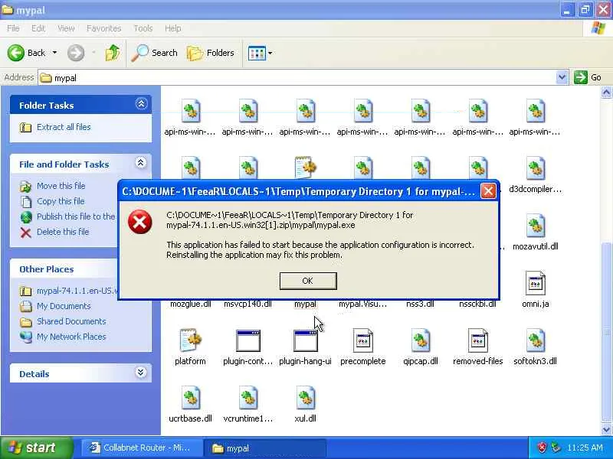
Task: Toggle the Folders pane
Action: tap(211, 53)
